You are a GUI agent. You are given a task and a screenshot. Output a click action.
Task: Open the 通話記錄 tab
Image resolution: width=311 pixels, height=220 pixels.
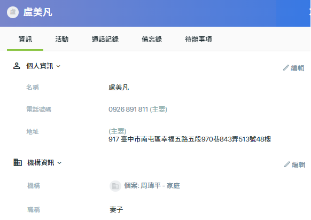105,39
